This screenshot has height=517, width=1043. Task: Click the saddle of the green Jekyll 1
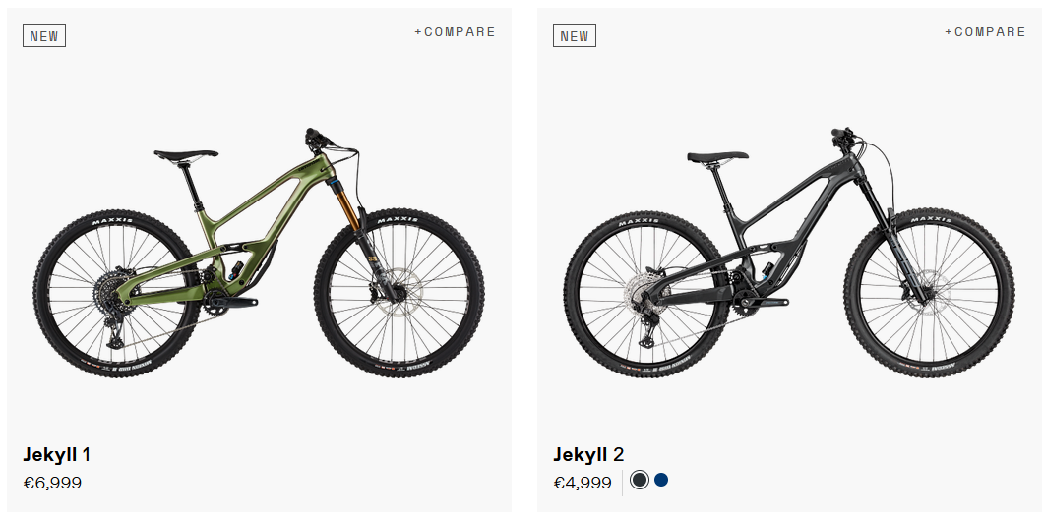pos(186,155)
